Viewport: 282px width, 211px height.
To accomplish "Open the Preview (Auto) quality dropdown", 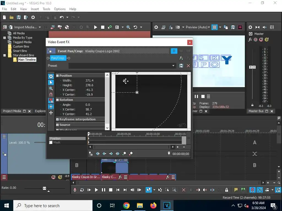I will [198, 27].
